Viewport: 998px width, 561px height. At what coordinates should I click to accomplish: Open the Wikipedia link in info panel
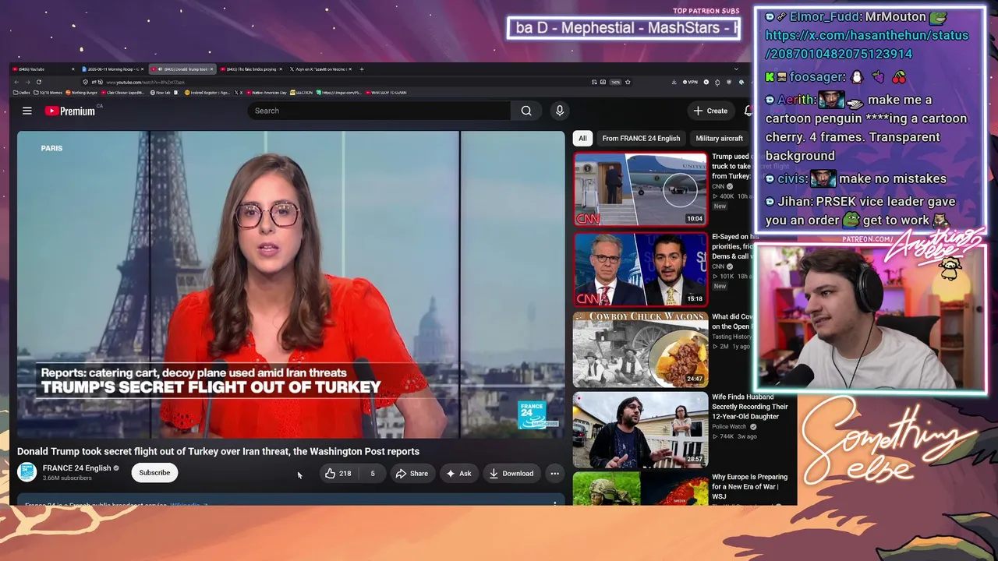(x=187, y=505)
